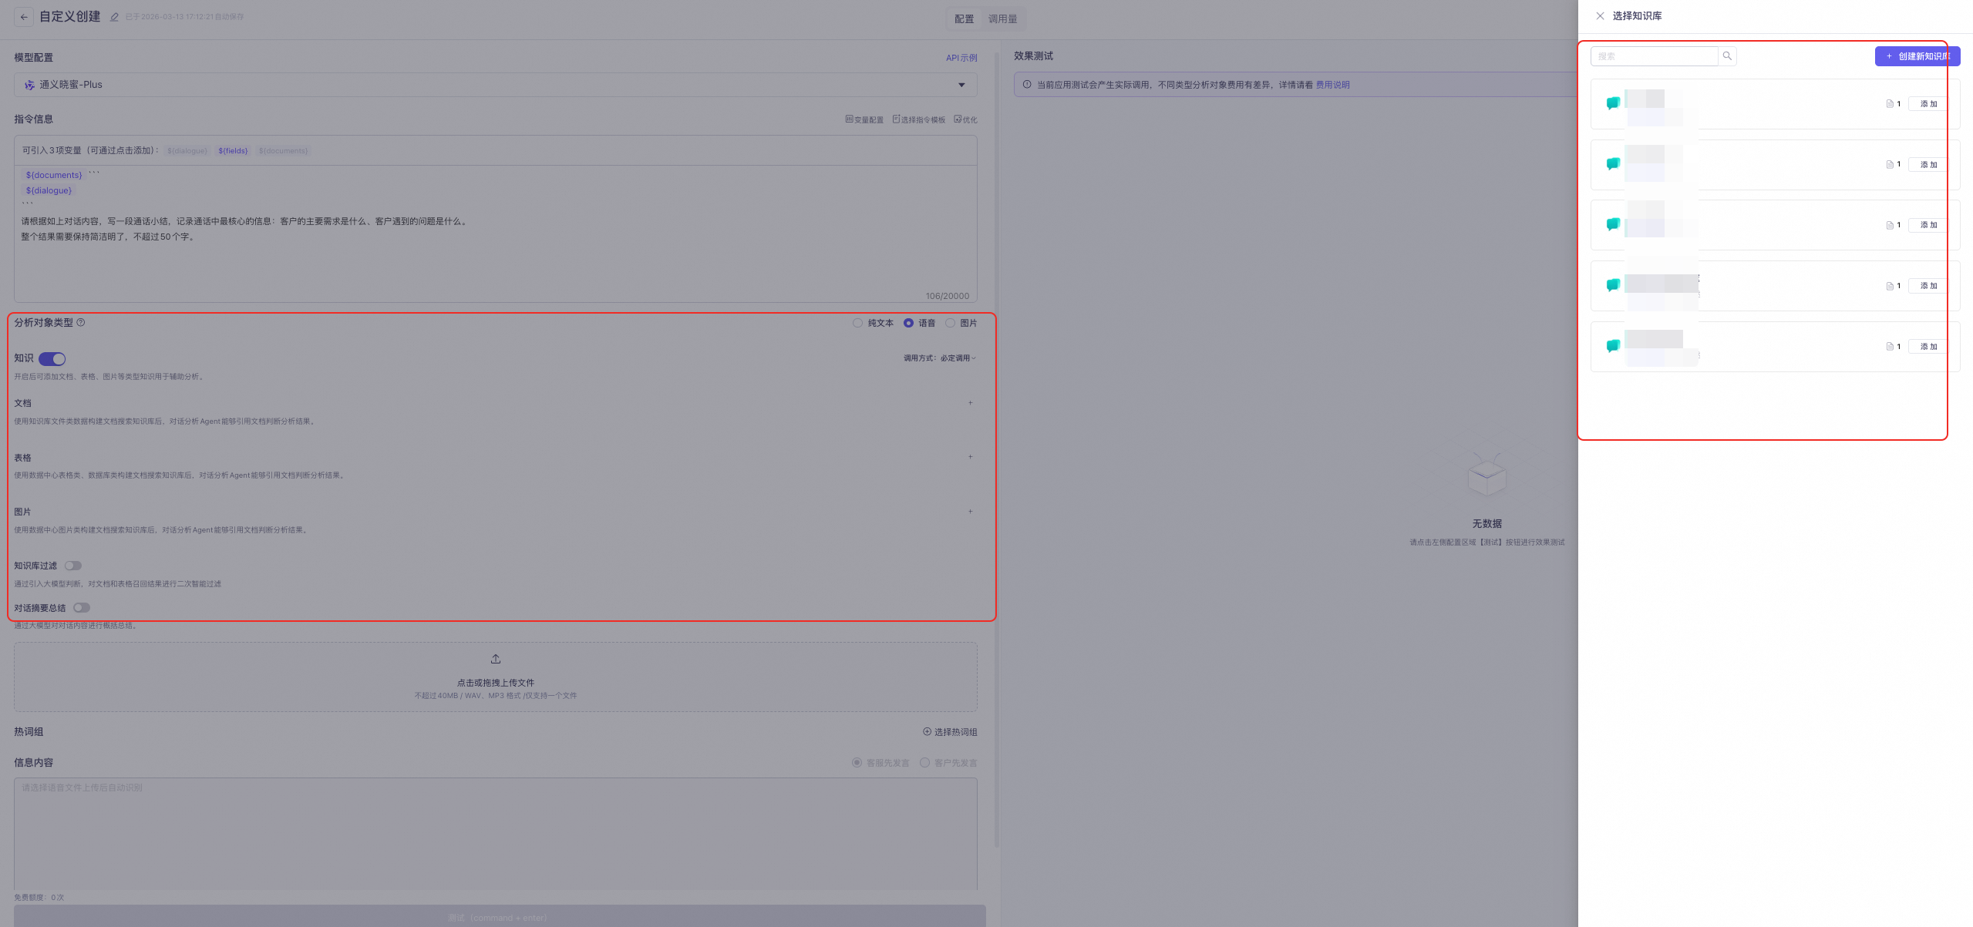Click the 点击或拖拽上传文件 upload area

[x=496, y=677]
